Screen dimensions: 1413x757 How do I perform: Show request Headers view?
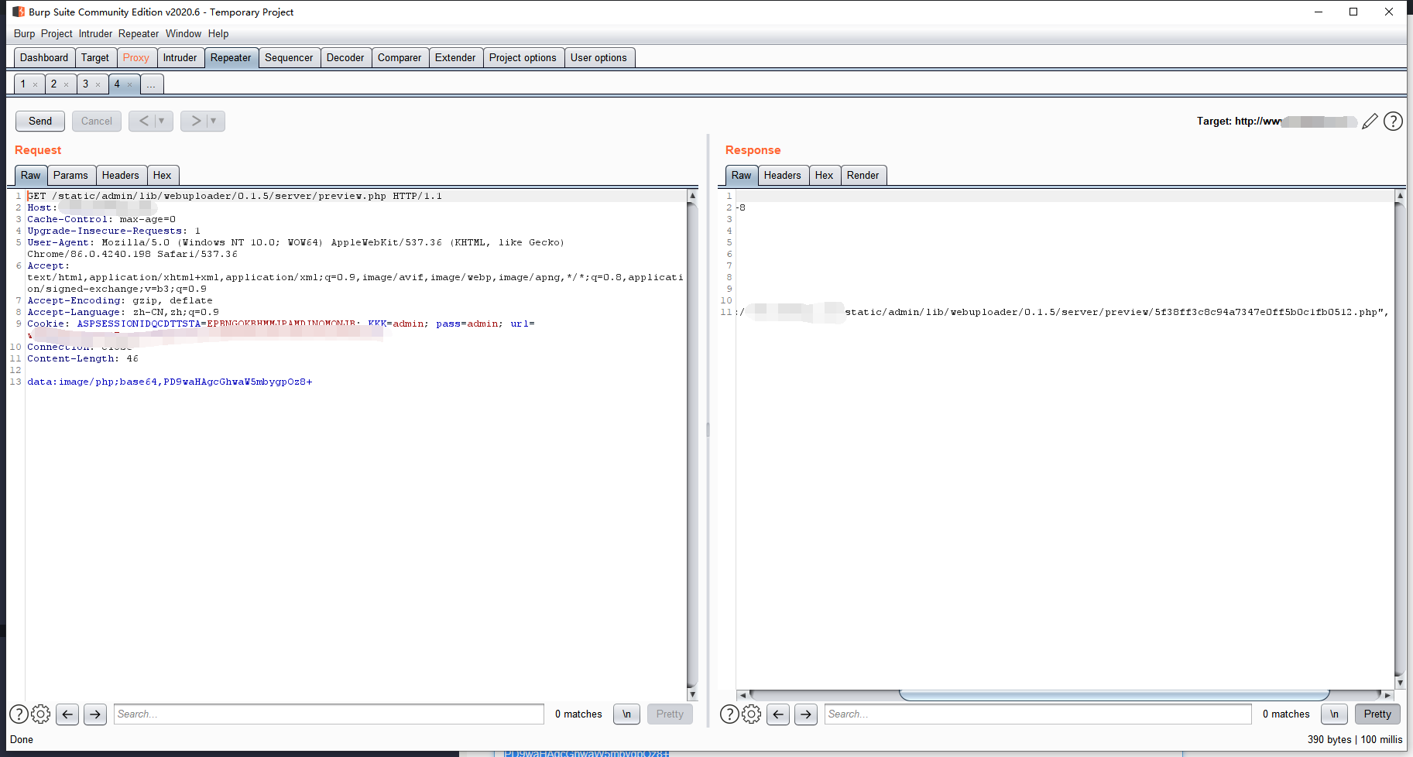tap(121, 176)
